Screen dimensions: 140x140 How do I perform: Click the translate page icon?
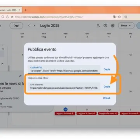pyautogui.click(x=115, y=17)
